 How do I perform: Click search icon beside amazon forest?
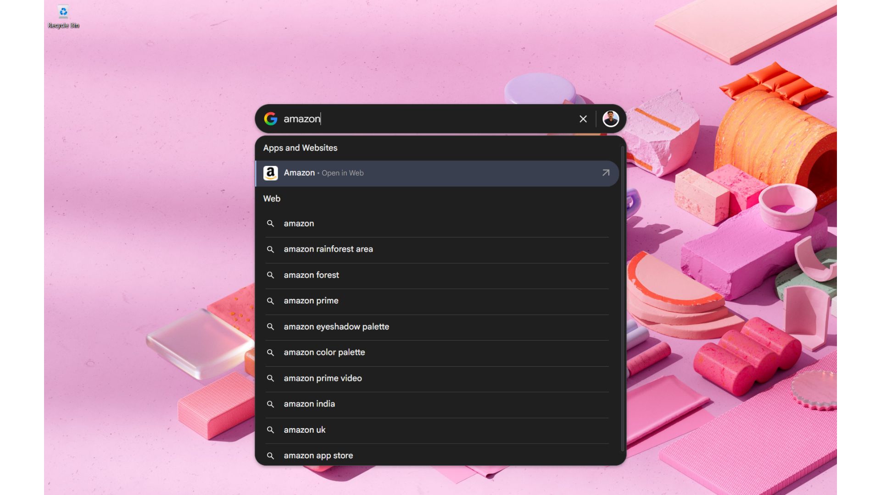click(271, 275)
